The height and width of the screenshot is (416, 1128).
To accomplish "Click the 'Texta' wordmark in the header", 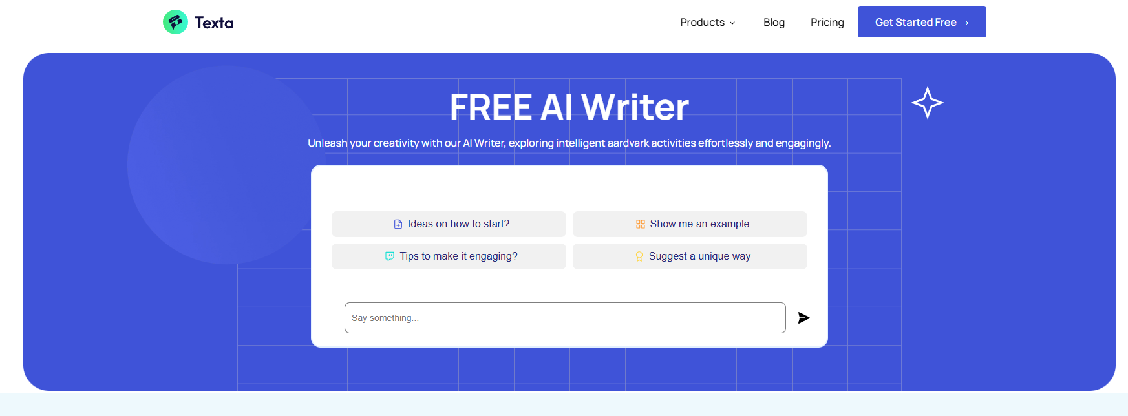I will point(213,22).
